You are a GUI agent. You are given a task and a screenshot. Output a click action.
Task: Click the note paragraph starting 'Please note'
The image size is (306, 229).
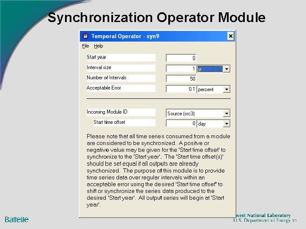(158, 170)
